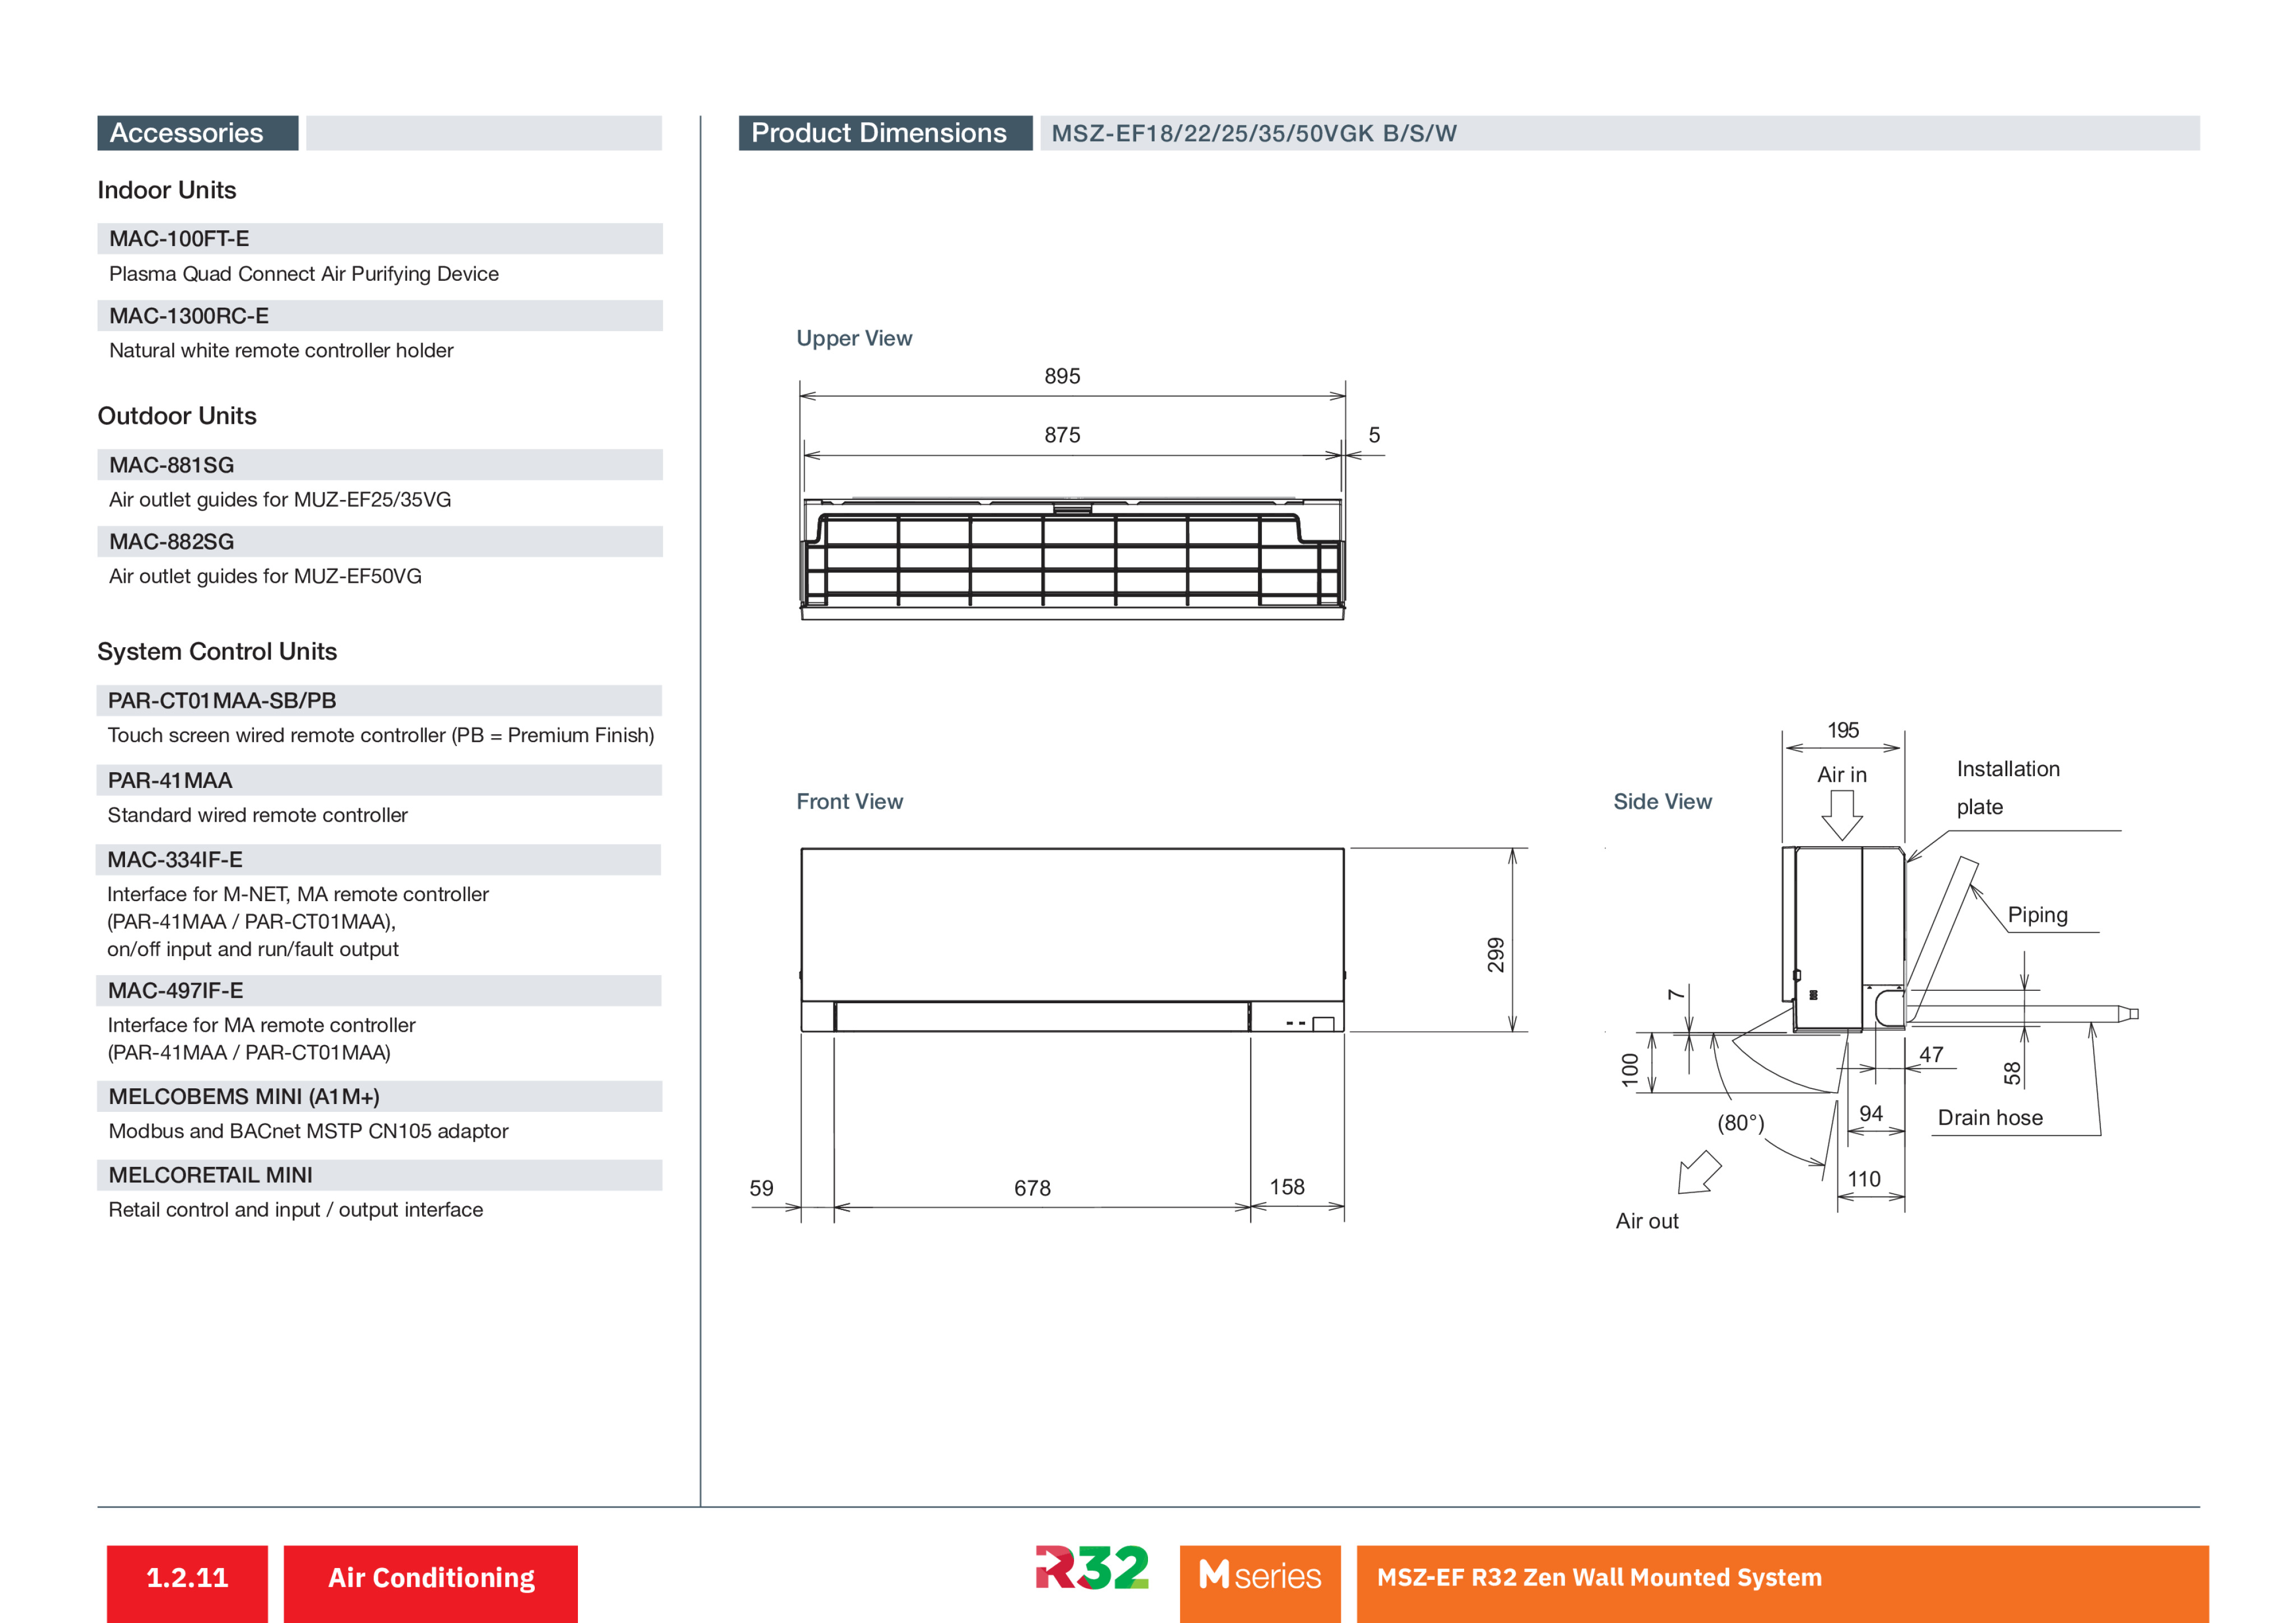
Task: Click the 299 height dimension
Action: 1495,955
